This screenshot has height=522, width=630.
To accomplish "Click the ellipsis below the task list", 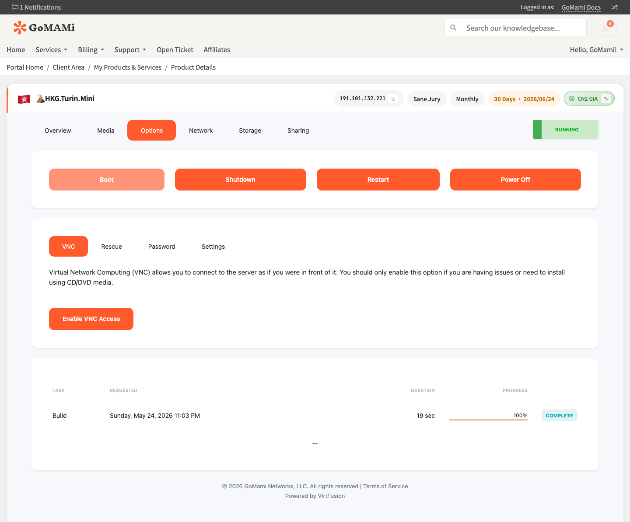I will [x=315, y=443].
